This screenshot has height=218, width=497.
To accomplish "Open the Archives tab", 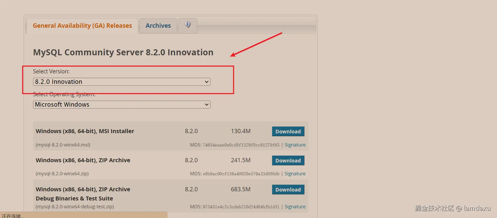I will pyautogui.click(x=158, y=26).
